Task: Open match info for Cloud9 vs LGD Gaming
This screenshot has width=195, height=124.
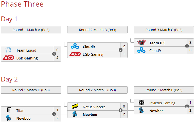Action: pyautogui.click(x=120, y=50)
